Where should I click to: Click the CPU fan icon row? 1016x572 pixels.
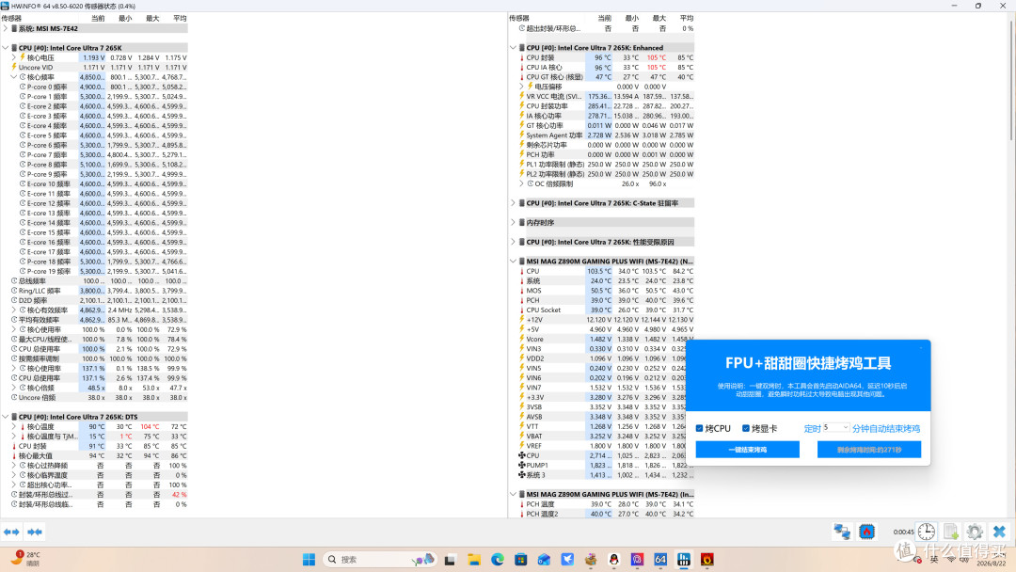(607, 455)
